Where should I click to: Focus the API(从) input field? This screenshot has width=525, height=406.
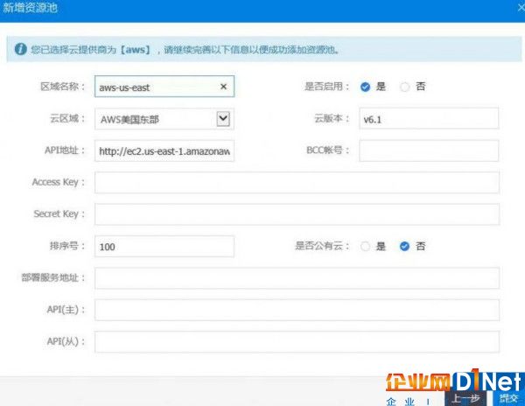297,342
